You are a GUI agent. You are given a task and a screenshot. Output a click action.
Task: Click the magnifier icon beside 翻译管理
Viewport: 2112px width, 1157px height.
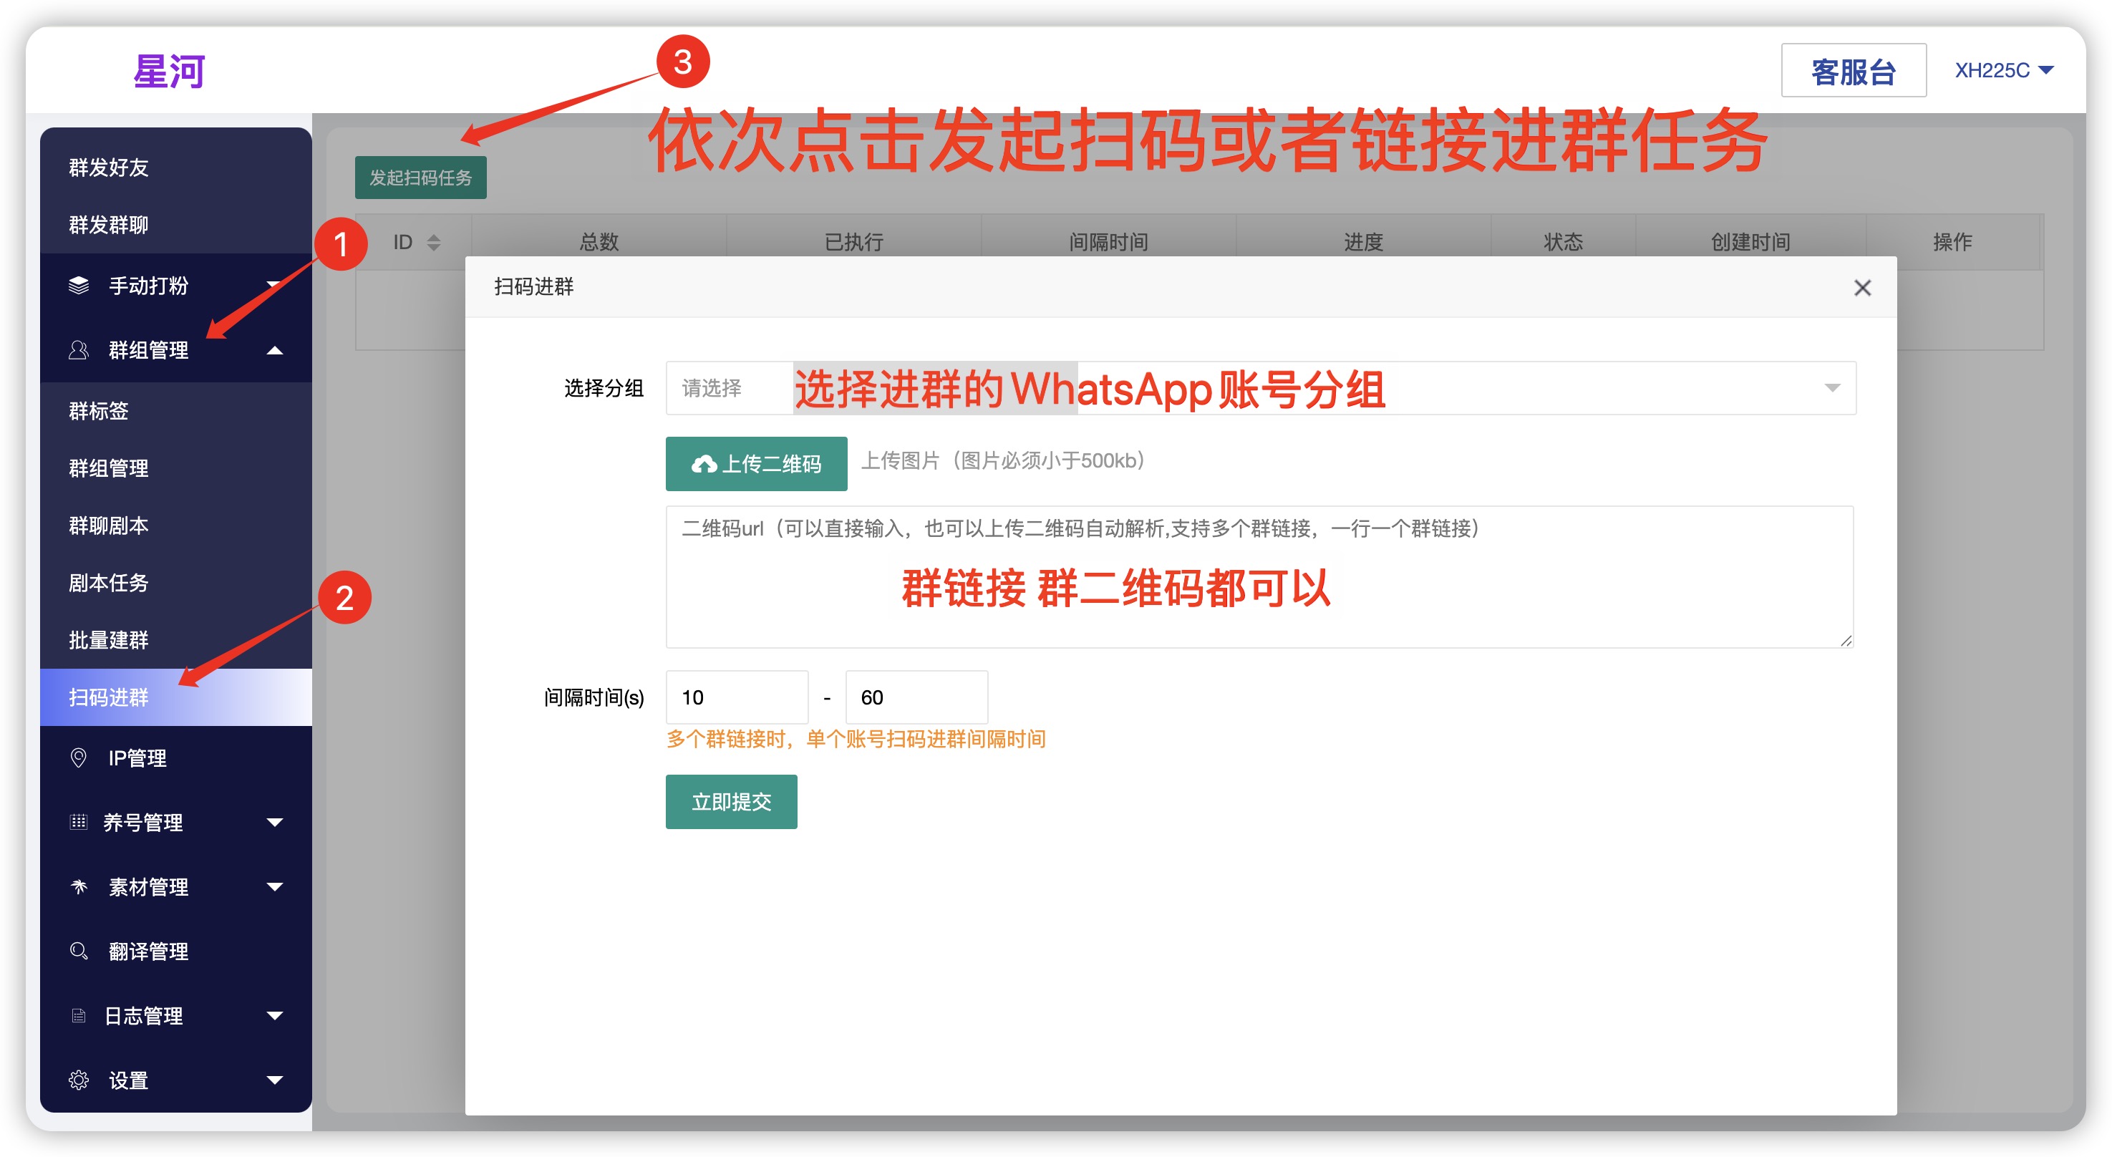[79, 952]
